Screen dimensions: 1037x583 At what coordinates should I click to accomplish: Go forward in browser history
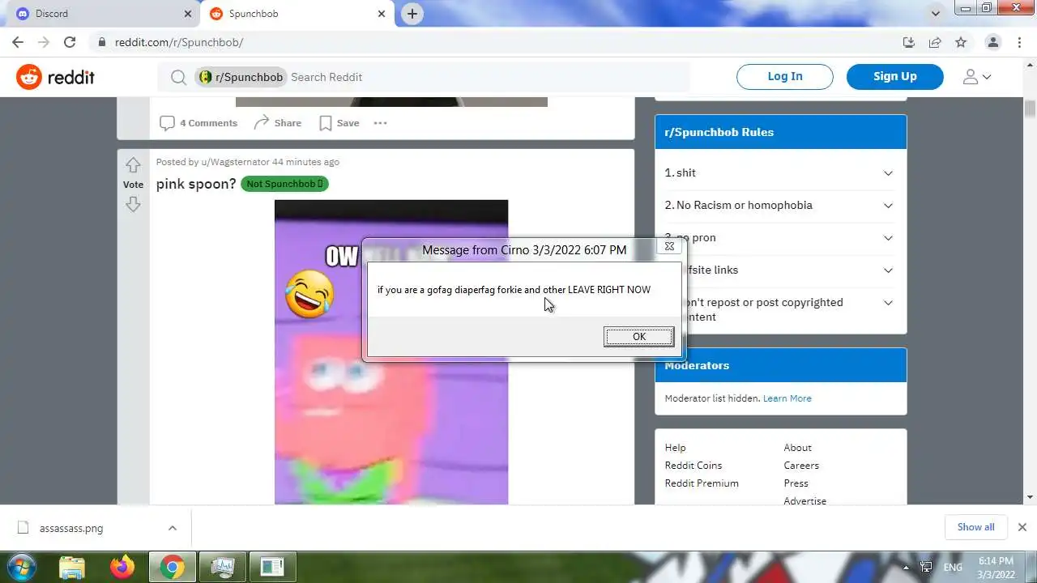click(x=44, y=42)
